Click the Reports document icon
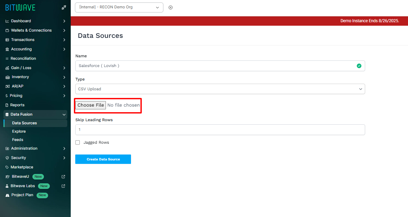Image resolution: width=408 pixels, height=217 pixels. [7, 105]
